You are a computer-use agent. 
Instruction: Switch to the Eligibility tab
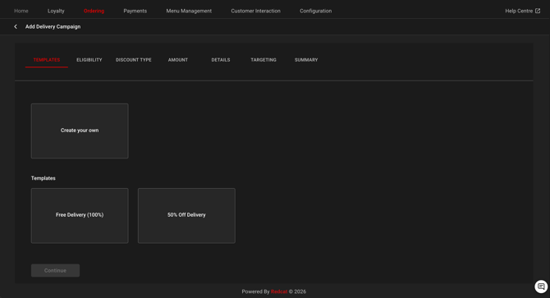tap(89, 60)
